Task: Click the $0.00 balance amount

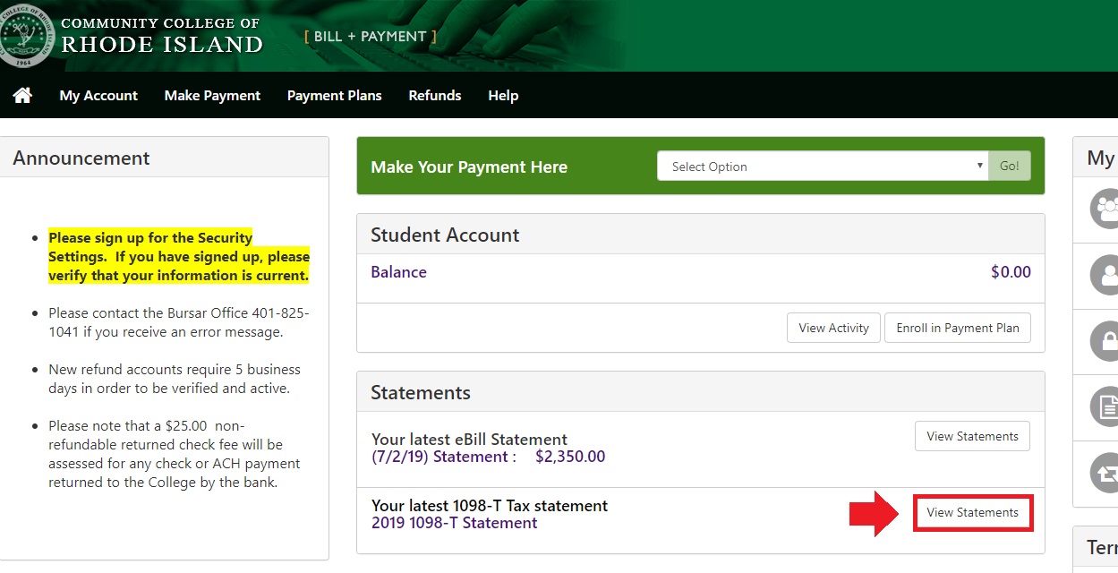Action: [x=1011, y=272]
